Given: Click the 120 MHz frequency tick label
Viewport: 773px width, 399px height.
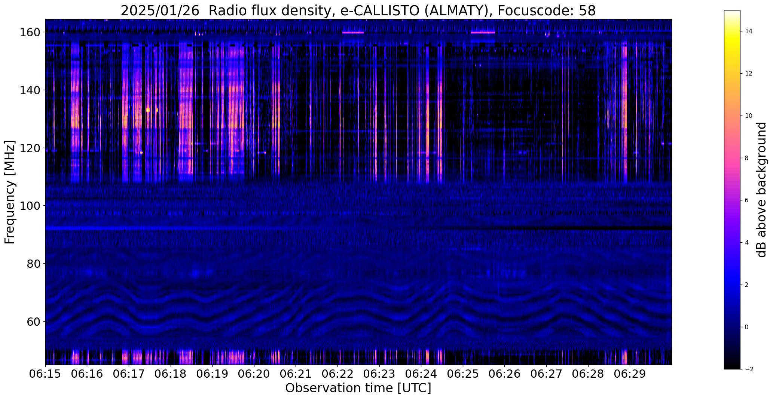Looking at the screenshot, I should (x=31, y=148).
